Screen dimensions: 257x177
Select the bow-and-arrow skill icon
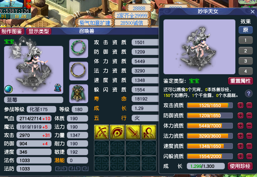pos(102,132)
